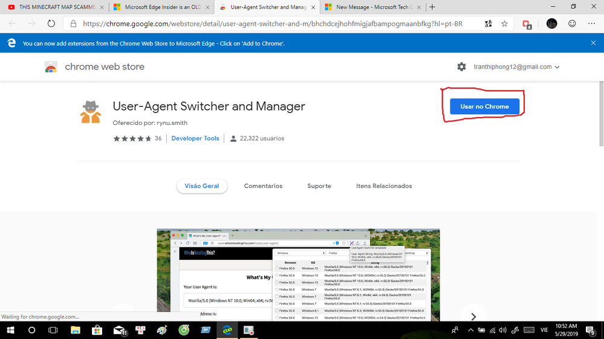Send feedback with the smiley icon
Viewport: 604px width, 339px height.
pyautogui.click(x=572, y=24)
